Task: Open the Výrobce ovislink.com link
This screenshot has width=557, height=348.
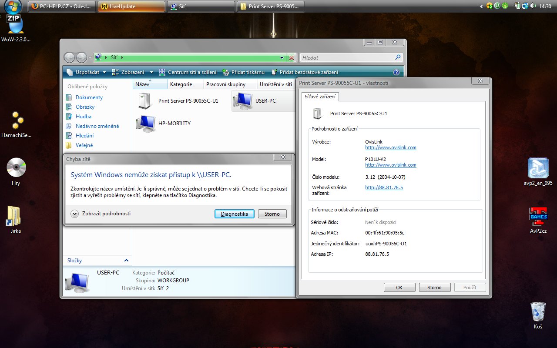Action: 391,147
